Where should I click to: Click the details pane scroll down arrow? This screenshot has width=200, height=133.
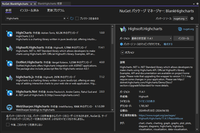(x=197, y=129)
